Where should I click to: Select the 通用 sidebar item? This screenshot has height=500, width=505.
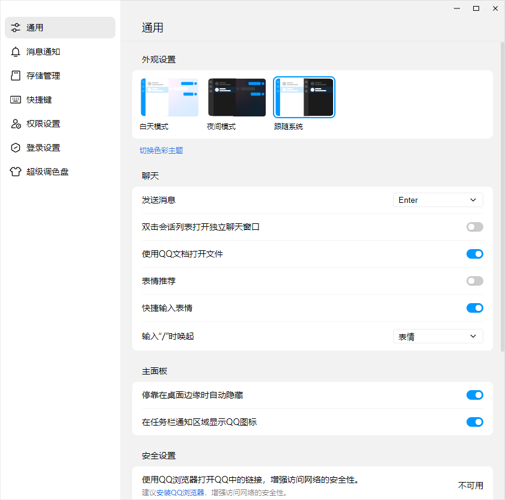coord(60,28)
